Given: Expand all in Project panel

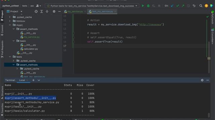Looking at the screenshot, I should (42, 12).
